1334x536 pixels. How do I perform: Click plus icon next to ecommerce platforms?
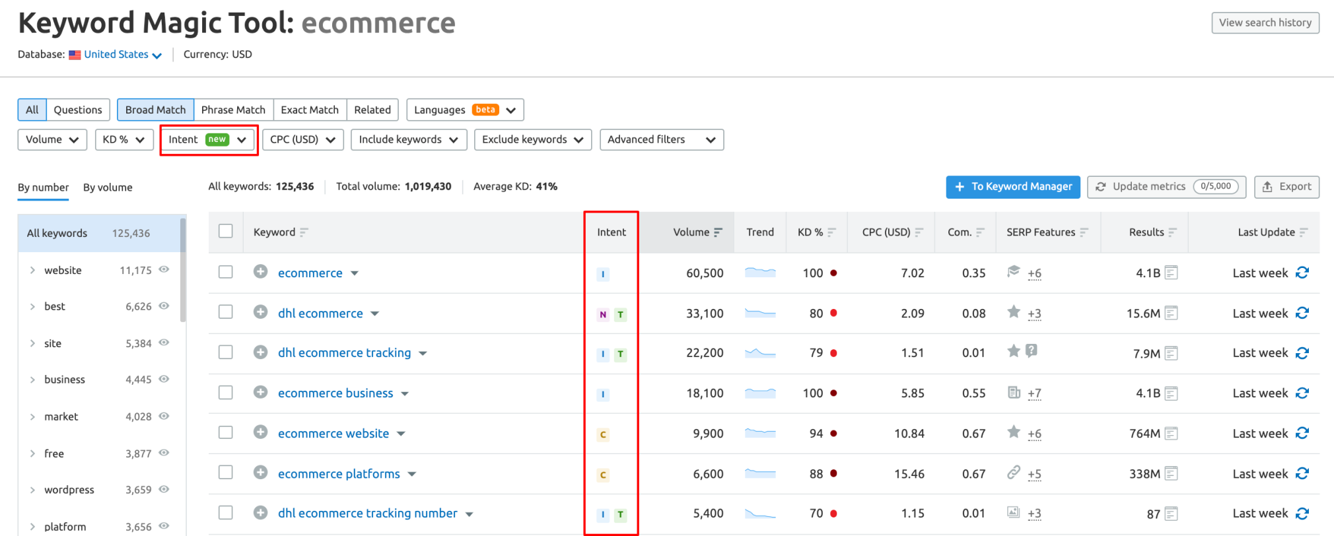point(260,473)
